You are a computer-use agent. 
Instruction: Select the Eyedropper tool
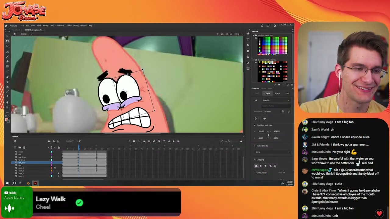7,92
